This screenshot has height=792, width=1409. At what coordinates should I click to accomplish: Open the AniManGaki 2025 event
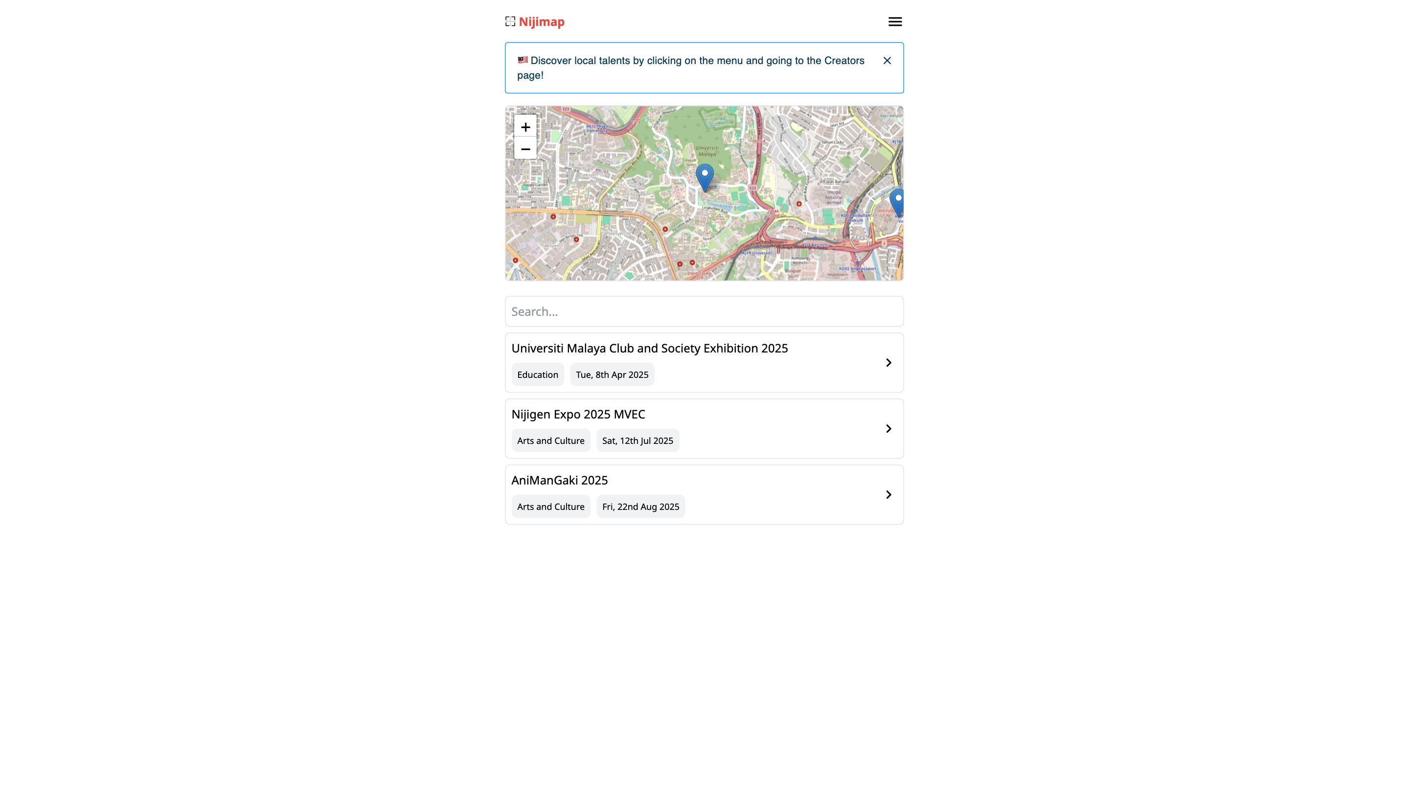559,481
